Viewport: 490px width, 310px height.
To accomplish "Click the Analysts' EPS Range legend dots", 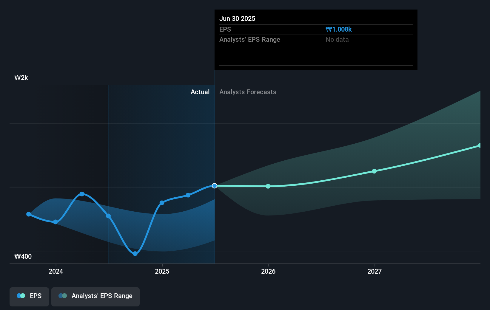I will pos(63,296).
